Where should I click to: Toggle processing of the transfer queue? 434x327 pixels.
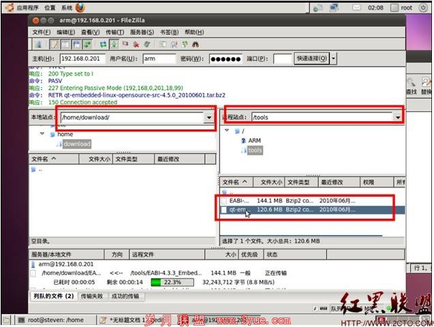pos(114,44)
